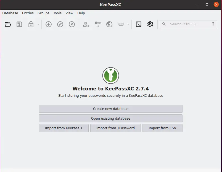Click the Copy username icon

(x=86, y=24)
